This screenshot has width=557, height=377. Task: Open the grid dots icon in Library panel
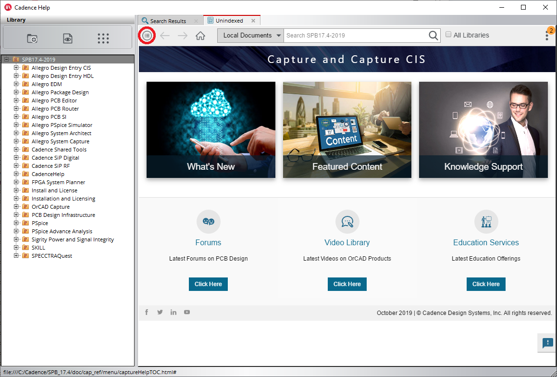click(x=103, y=38)
